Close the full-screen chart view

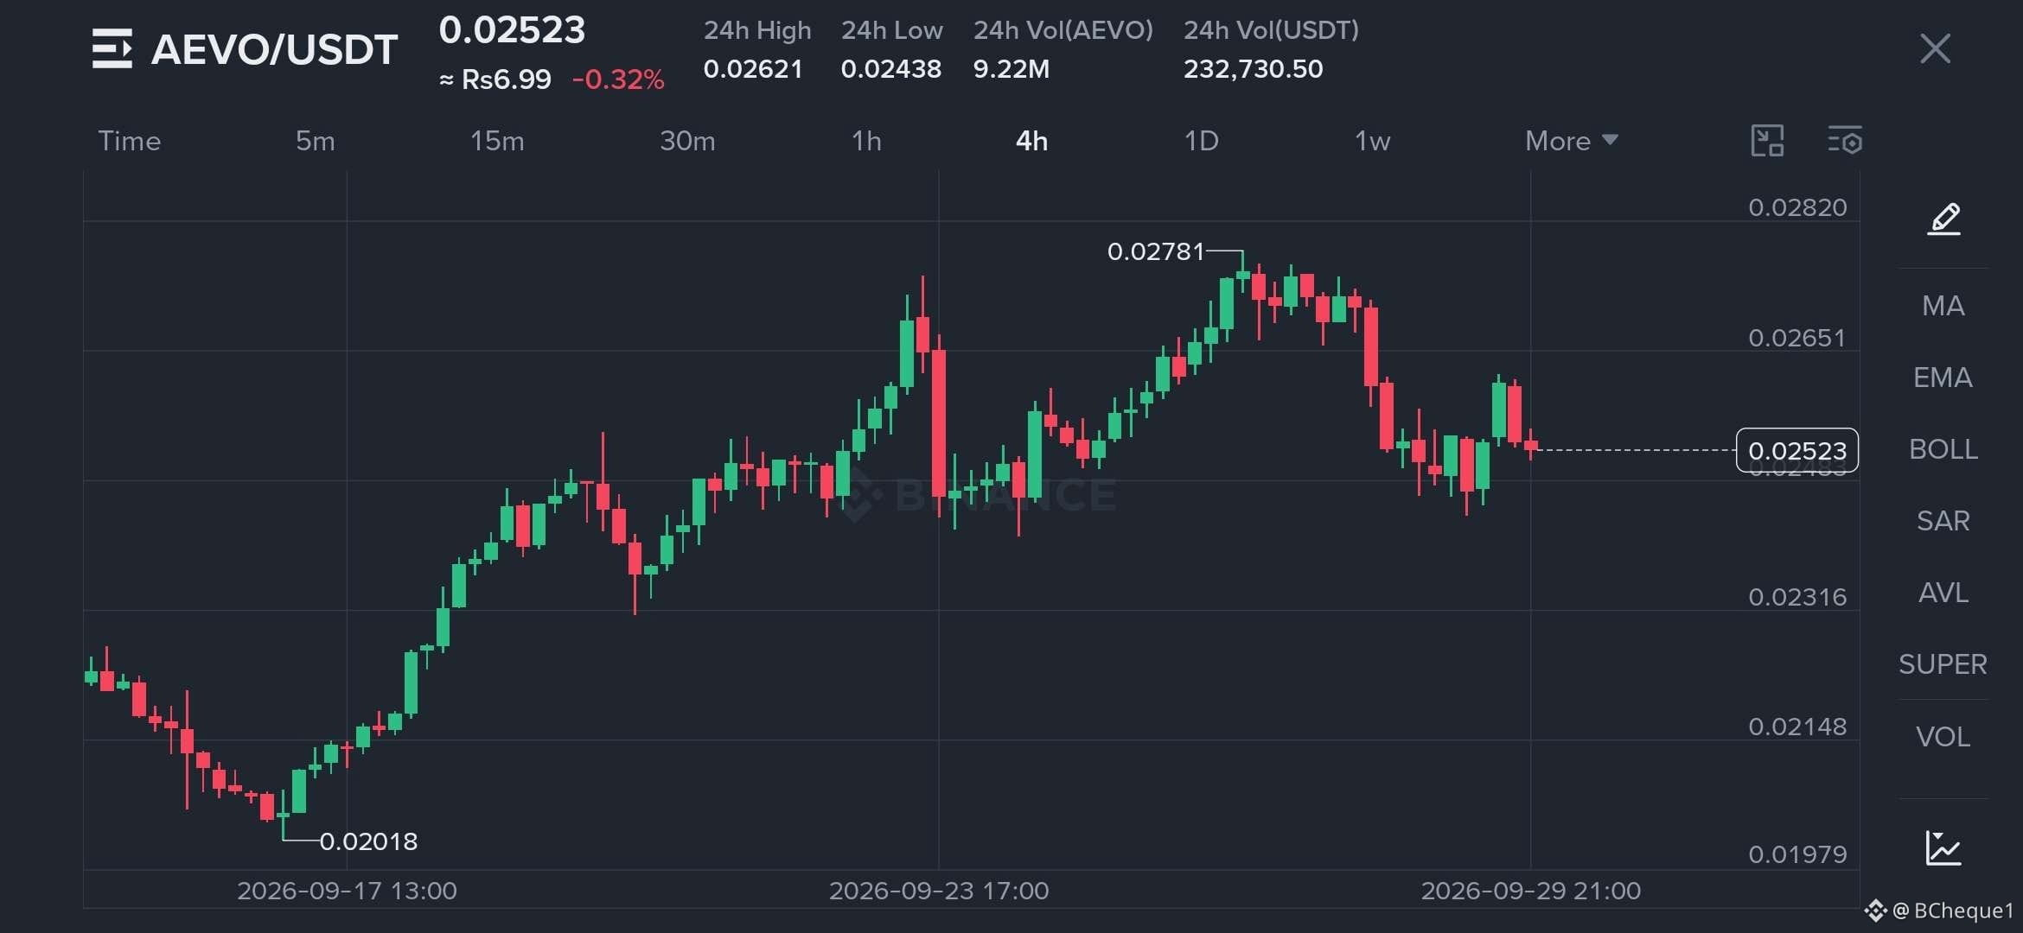pos(1935,48)
